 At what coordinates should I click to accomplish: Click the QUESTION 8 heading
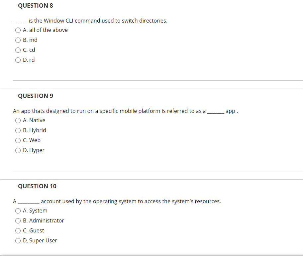[x=36, y=5]
